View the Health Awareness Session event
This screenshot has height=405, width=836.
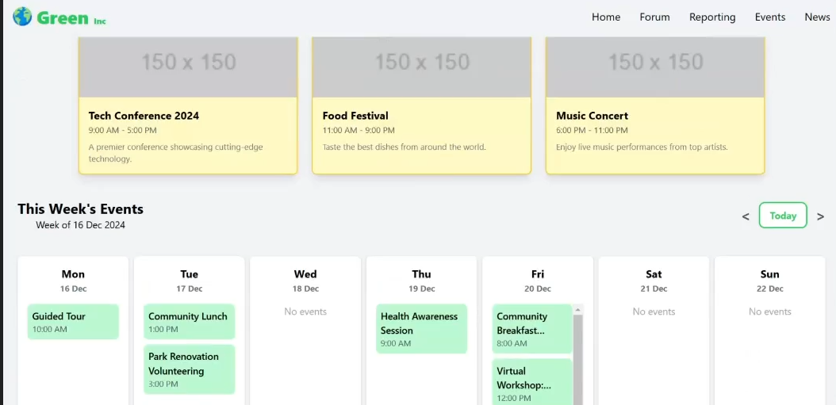pyautogui.click(x=421, y=329)
